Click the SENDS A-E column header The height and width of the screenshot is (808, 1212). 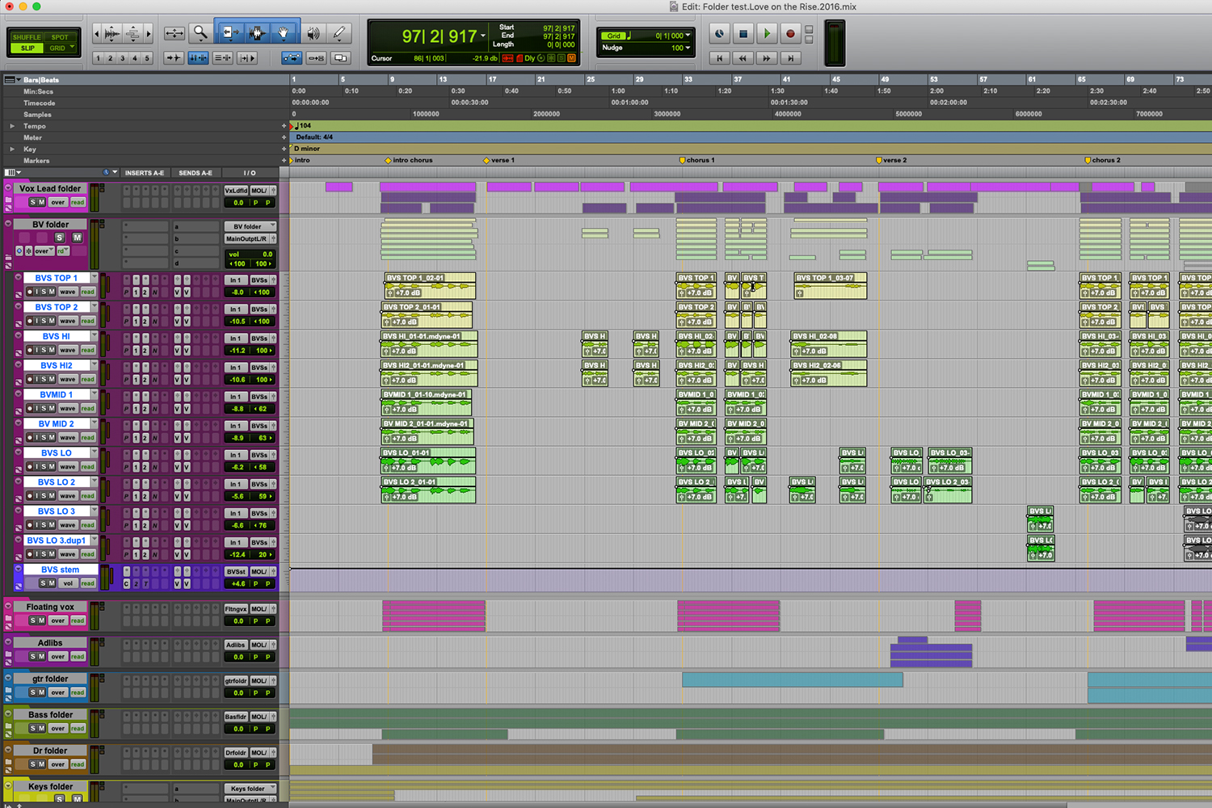point(196,173)
